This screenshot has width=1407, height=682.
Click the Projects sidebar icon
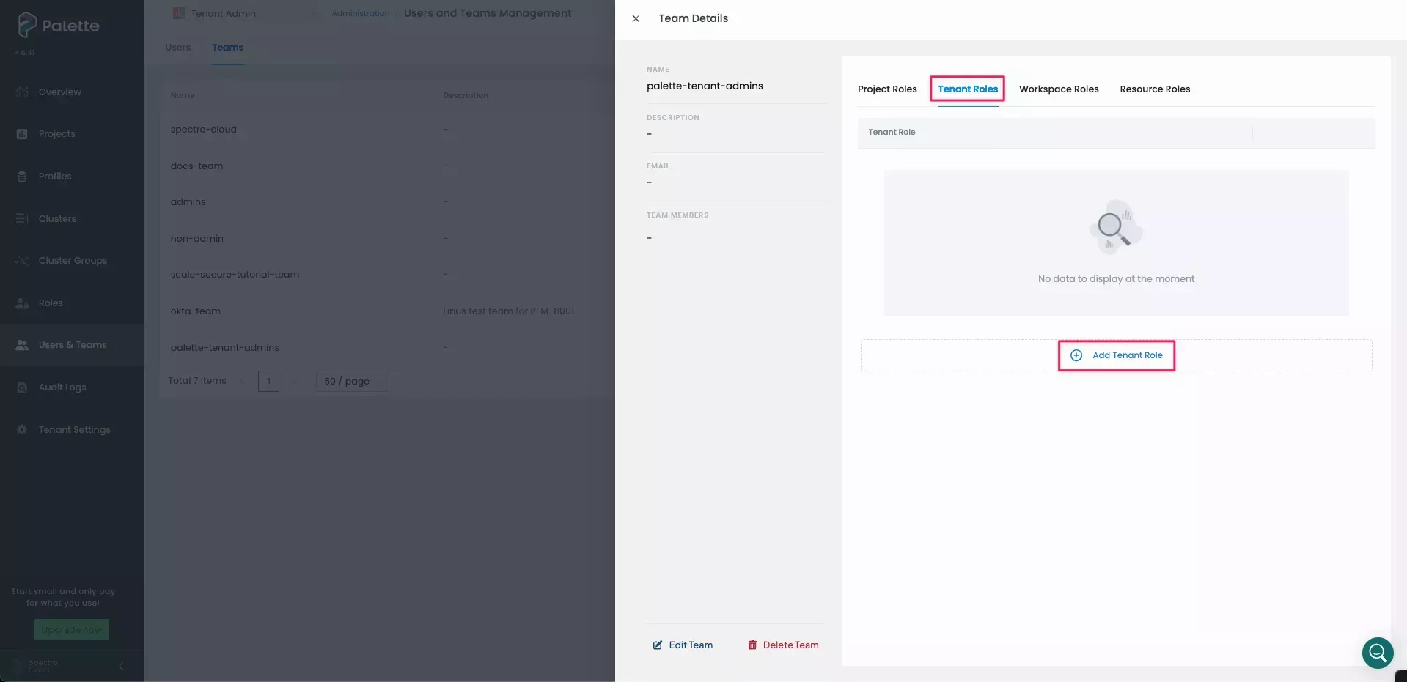pyautogui.click(x=22, y=134)
